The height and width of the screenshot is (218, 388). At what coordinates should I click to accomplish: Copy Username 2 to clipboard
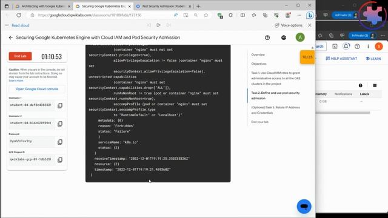click(60, 124)
